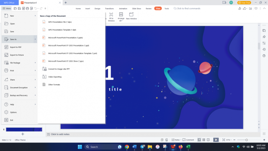The height and width of the screenshot is (151, 268).
Task: Click the save toolbar icon
Action: 19,9
